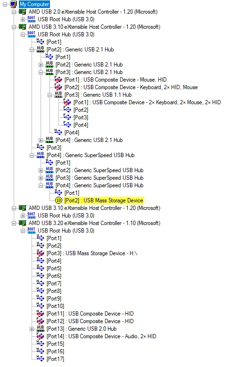Expand Port2 Generic SuperSpeed USB Hub
This screenshot has width=230, height=367.
(x=41, y=170)
